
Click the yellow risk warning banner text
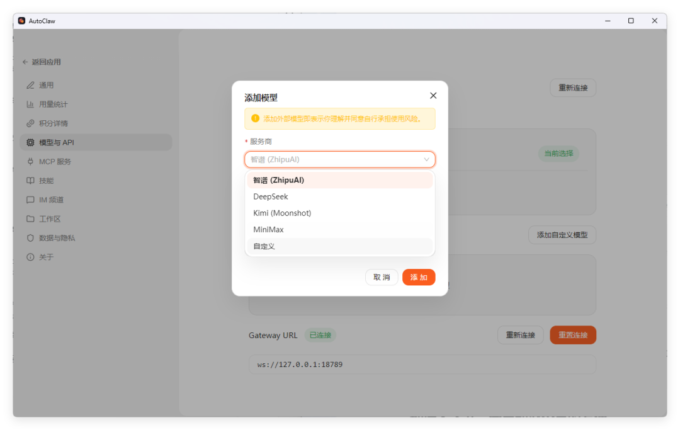tap(342, 118)
